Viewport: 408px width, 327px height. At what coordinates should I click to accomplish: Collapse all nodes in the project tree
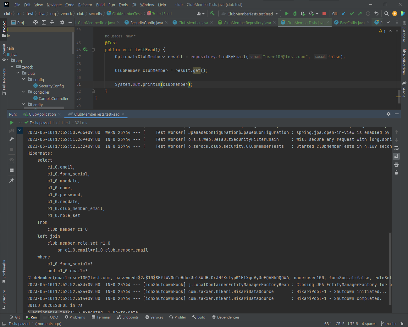[52, 22]
